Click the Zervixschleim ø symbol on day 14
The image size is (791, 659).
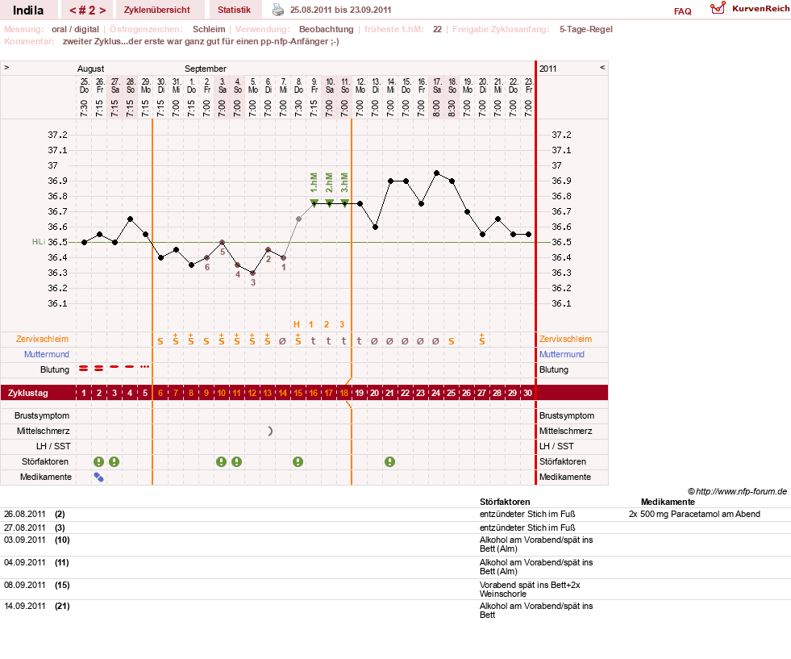(282, 341)
